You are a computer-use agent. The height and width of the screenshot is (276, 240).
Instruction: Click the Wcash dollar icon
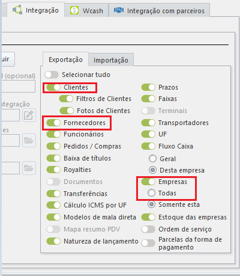(x=74, y=10)
